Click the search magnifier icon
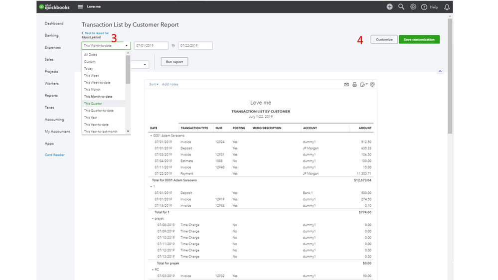Viewport: 498px width, 280px height. coord(401,7)
